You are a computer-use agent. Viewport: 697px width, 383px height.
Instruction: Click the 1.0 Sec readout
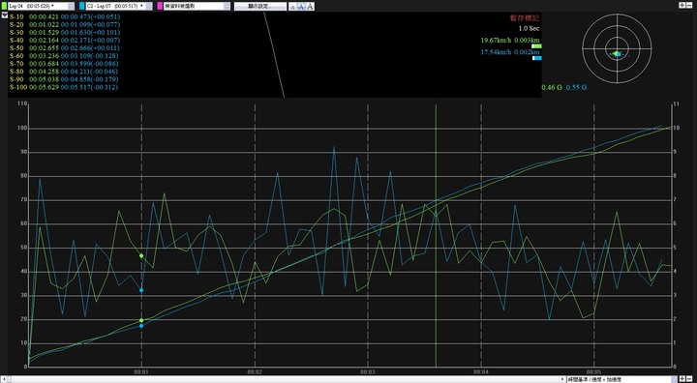529,28
